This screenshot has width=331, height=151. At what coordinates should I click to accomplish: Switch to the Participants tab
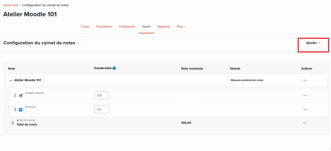[127, 27]
